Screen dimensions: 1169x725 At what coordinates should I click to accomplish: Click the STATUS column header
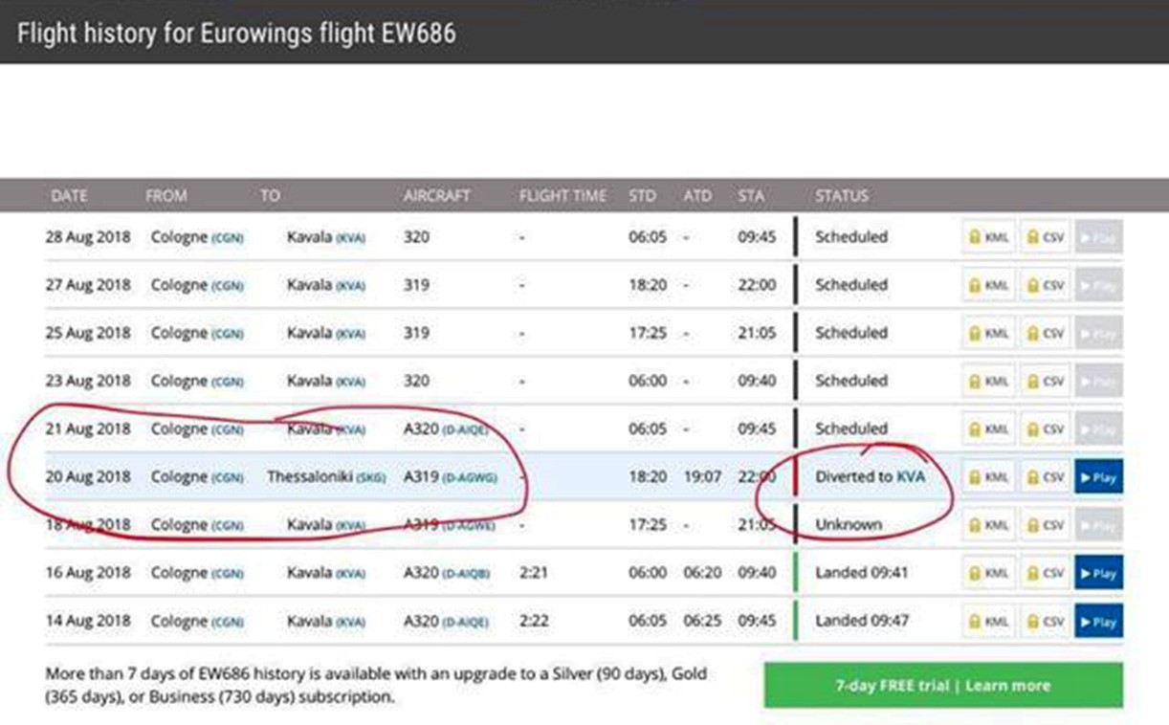[842, 195]
